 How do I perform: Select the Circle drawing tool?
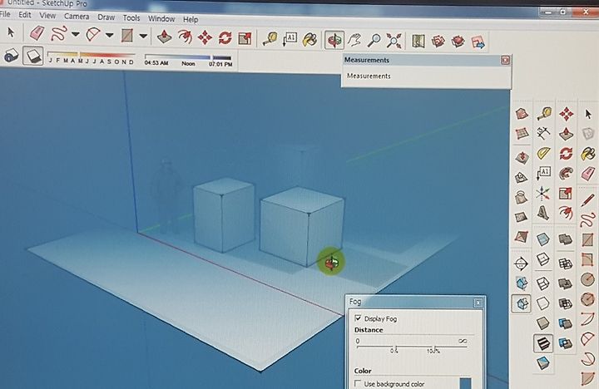coord(588,280)
